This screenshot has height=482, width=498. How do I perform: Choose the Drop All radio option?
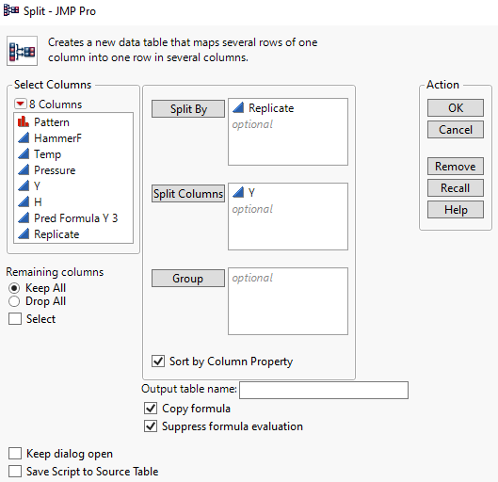click(14, 301)
